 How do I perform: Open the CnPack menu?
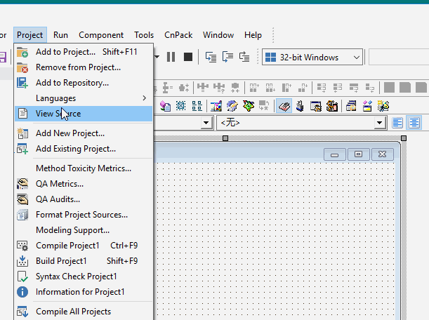click(x=178, y=35)
